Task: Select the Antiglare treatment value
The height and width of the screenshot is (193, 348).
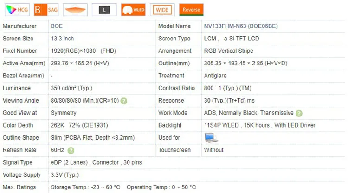Action: 216,76
